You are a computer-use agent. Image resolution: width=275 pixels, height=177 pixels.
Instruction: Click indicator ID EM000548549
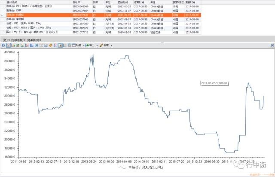pyautogui.click(x=80, y=6)
